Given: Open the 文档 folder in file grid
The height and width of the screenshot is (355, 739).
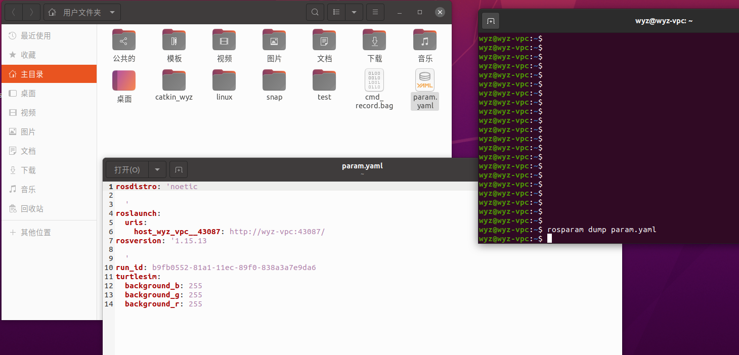Looking at the screenshot, I should point(324,46).
